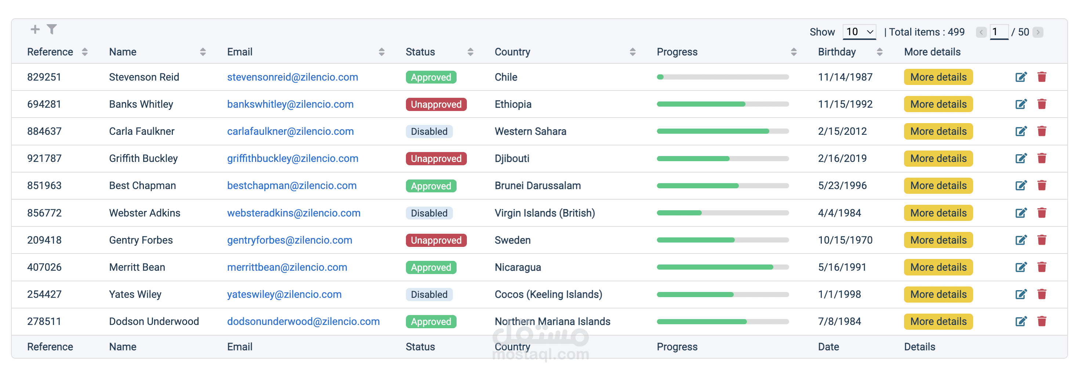1082x370 pixels.
Task: Delete the Banks Whitley row
Action: coord(1042,104)
